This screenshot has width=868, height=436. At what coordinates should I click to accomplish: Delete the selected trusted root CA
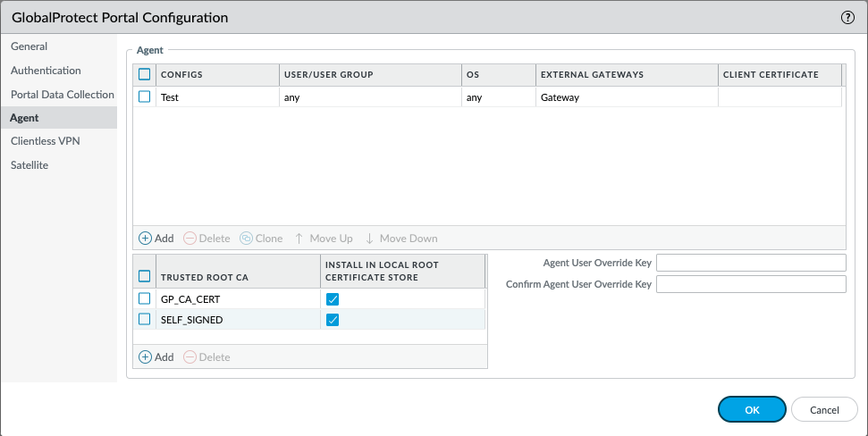pos(206,357)
